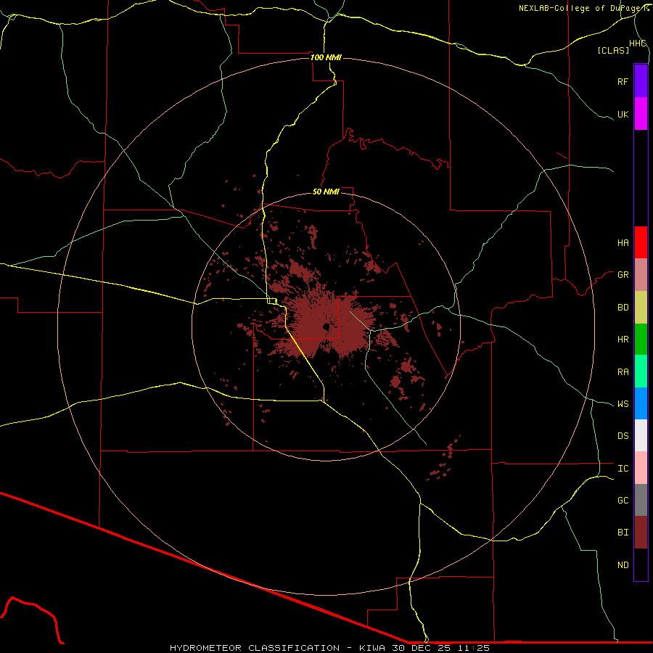Viewport: 653px width, 653px height.
Task: Click the [CLAS] units label
Action: pyautogui.click(x=613, y=50)
